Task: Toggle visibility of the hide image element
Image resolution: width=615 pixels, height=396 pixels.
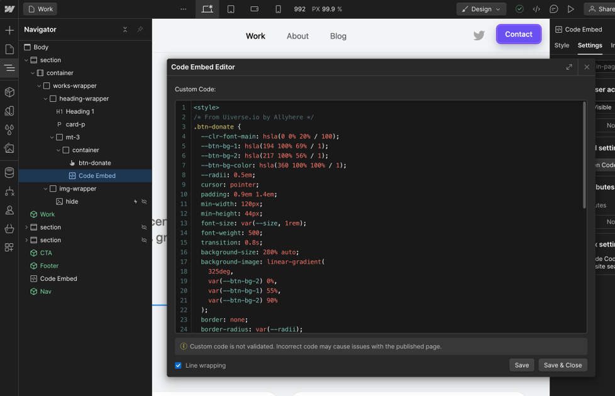Action: pos(144,202)
